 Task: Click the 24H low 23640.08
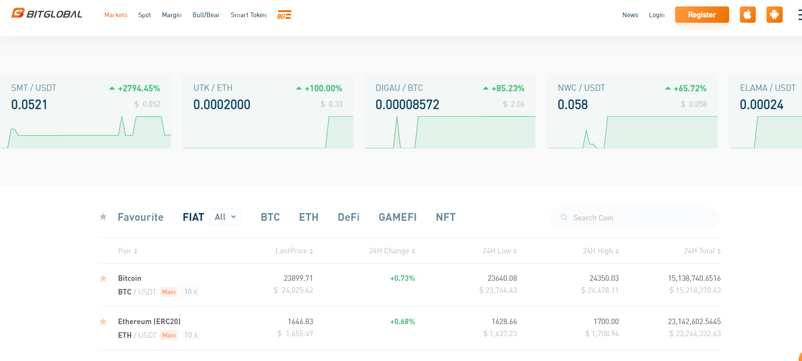502,278
